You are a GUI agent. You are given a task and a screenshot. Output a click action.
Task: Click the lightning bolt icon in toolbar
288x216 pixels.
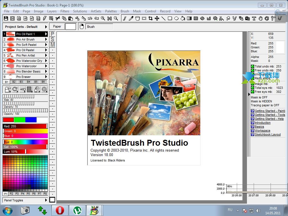coord(45,18)
